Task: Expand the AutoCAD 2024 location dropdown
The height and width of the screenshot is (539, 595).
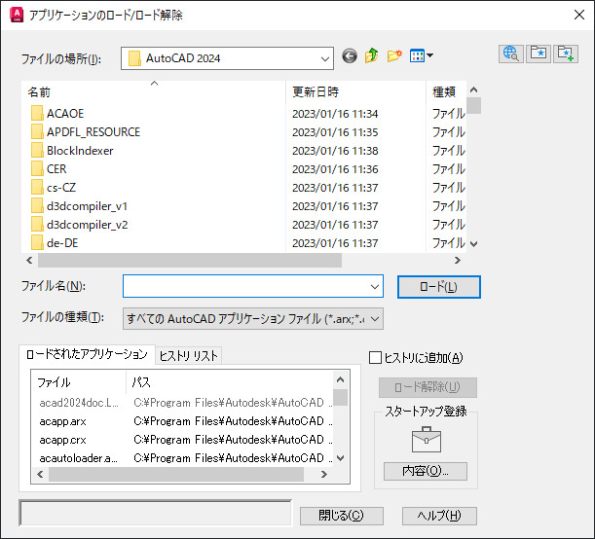Action: point(325,58)
